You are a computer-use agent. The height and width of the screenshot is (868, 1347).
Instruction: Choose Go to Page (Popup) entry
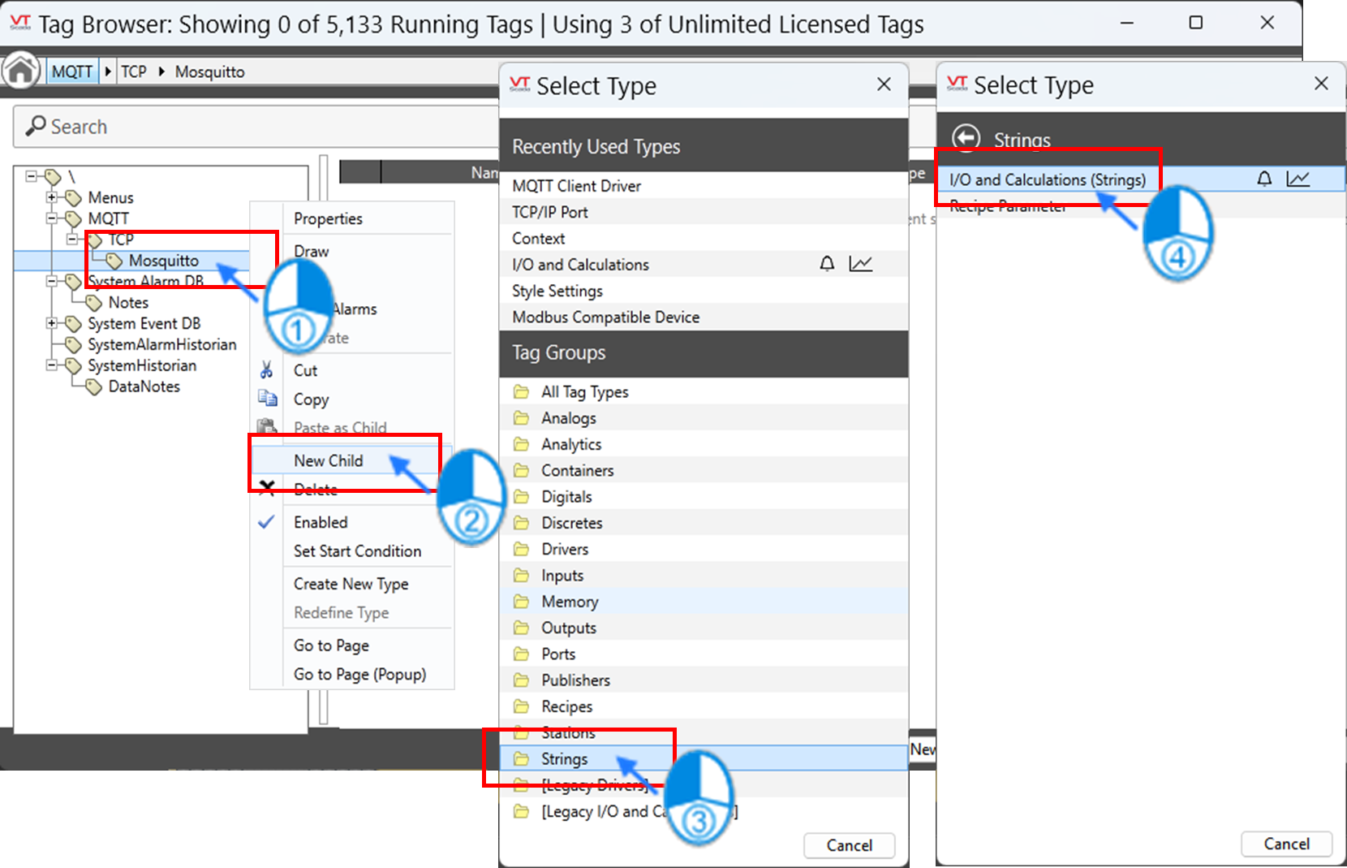[359, 674]
